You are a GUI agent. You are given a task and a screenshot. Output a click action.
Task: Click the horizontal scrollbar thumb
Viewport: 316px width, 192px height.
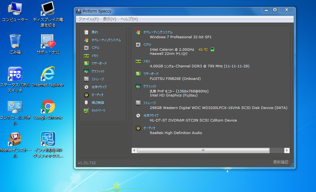pos(203,150)
